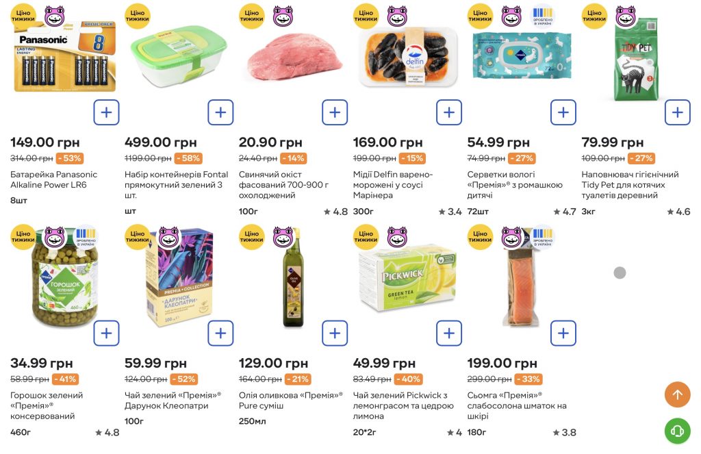
Task: Open Мідії Delfin варено-морожені product title
Action: click(x=393, y=185)
